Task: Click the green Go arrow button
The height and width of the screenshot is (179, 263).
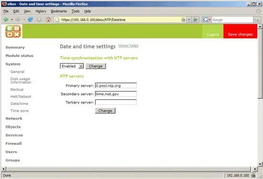Action: click(x=196, y=20)
